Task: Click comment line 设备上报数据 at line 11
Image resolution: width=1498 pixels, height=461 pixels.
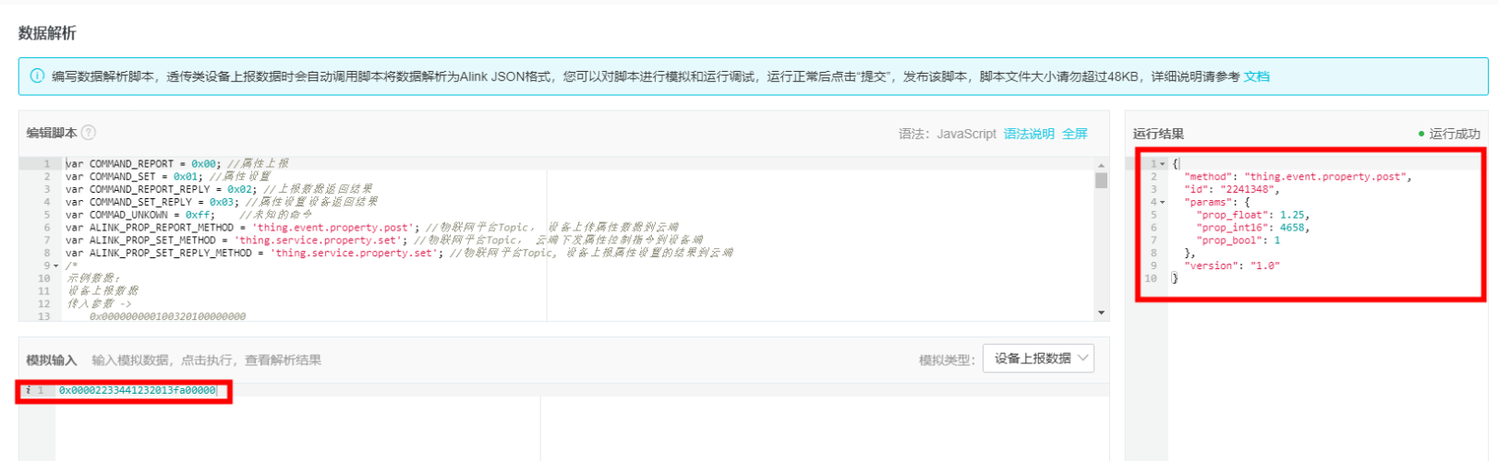Action: 102,291
